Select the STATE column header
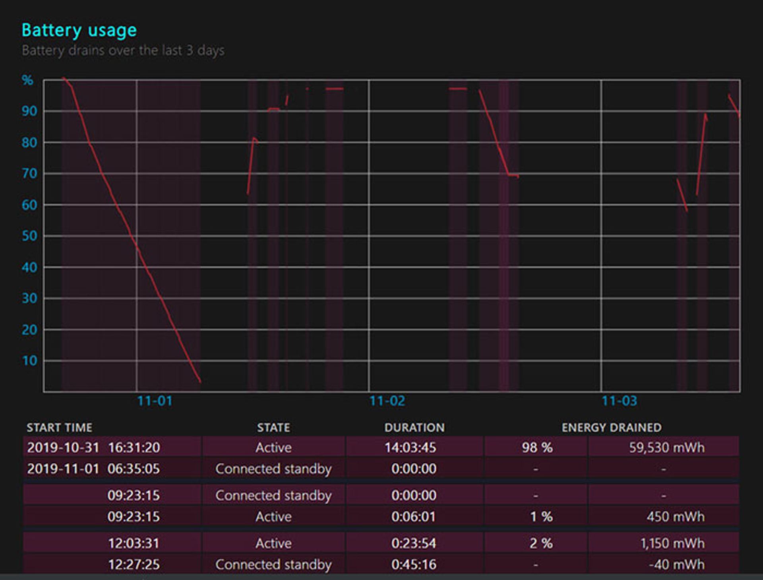Image resolution: width=763 pixels, height=580 pixels. pyautogui.click(x=273, y=427)
